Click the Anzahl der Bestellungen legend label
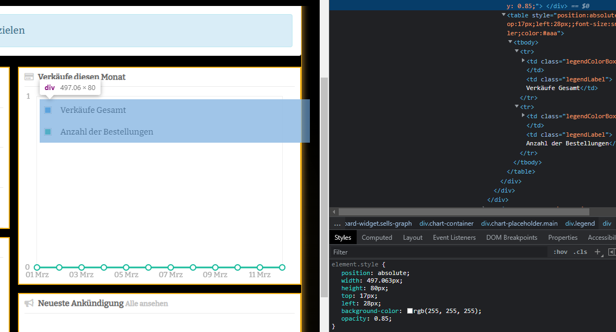Image resolution: width=616 pixels, height=332 pixels. (107, 132)
